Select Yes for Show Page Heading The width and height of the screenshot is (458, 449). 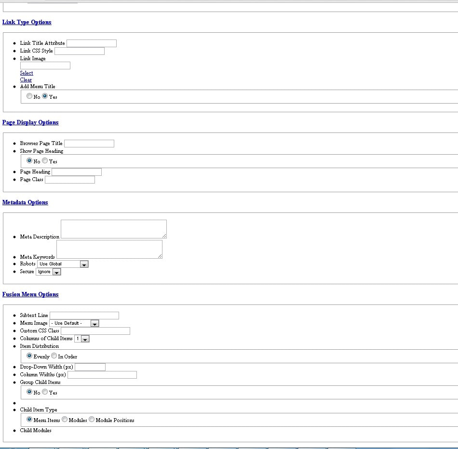[x=45, y=161]
